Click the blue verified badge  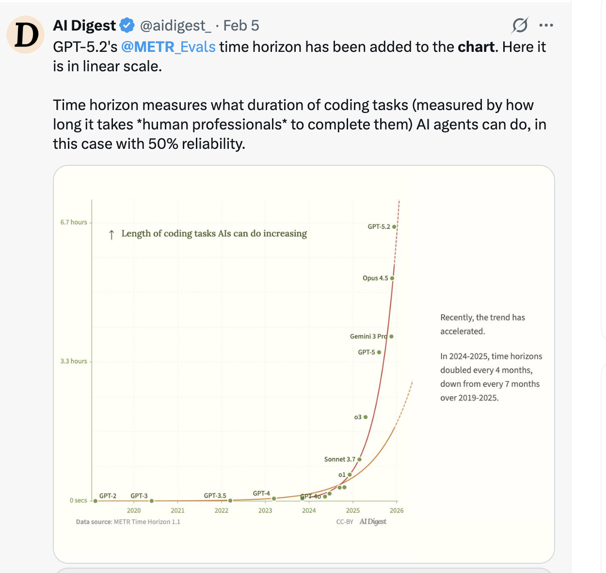point(127,25)
